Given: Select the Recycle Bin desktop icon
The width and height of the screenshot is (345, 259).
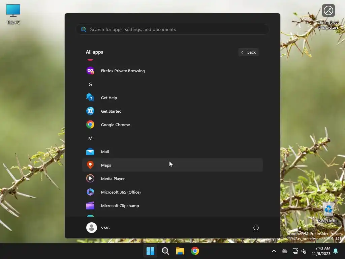Looking at the screenshot, I should [328, 212].
